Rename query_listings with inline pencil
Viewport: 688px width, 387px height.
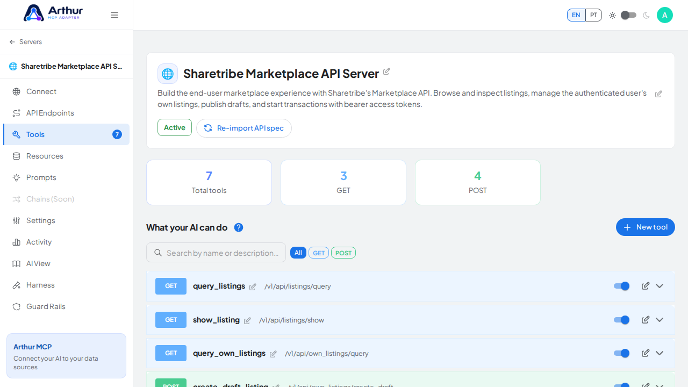pyautogui.click(x=253, y=287)
